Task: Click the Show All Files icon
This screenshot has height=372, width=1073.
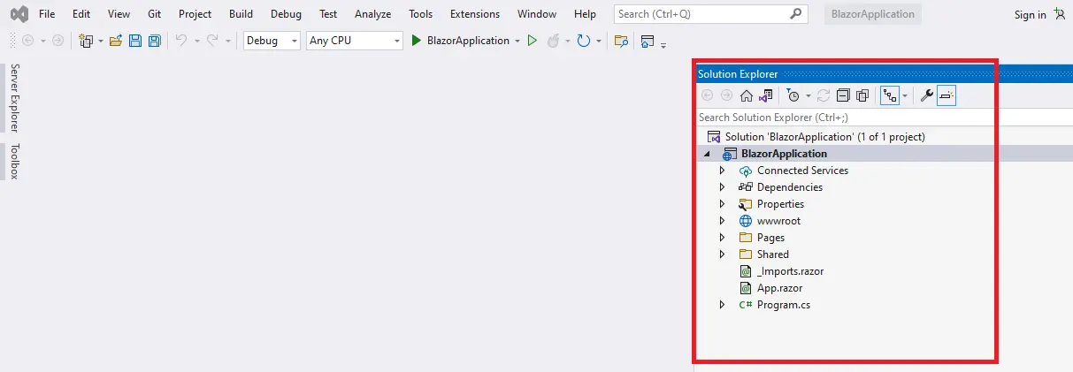Action: click(862, 95)
